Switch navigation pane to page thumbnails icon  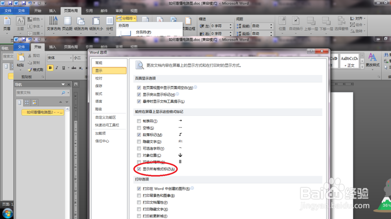pos(27,102)
